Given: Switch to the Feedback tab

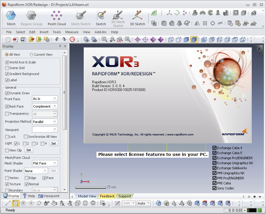Looking at the screenshot, I should tap(107, 196).
